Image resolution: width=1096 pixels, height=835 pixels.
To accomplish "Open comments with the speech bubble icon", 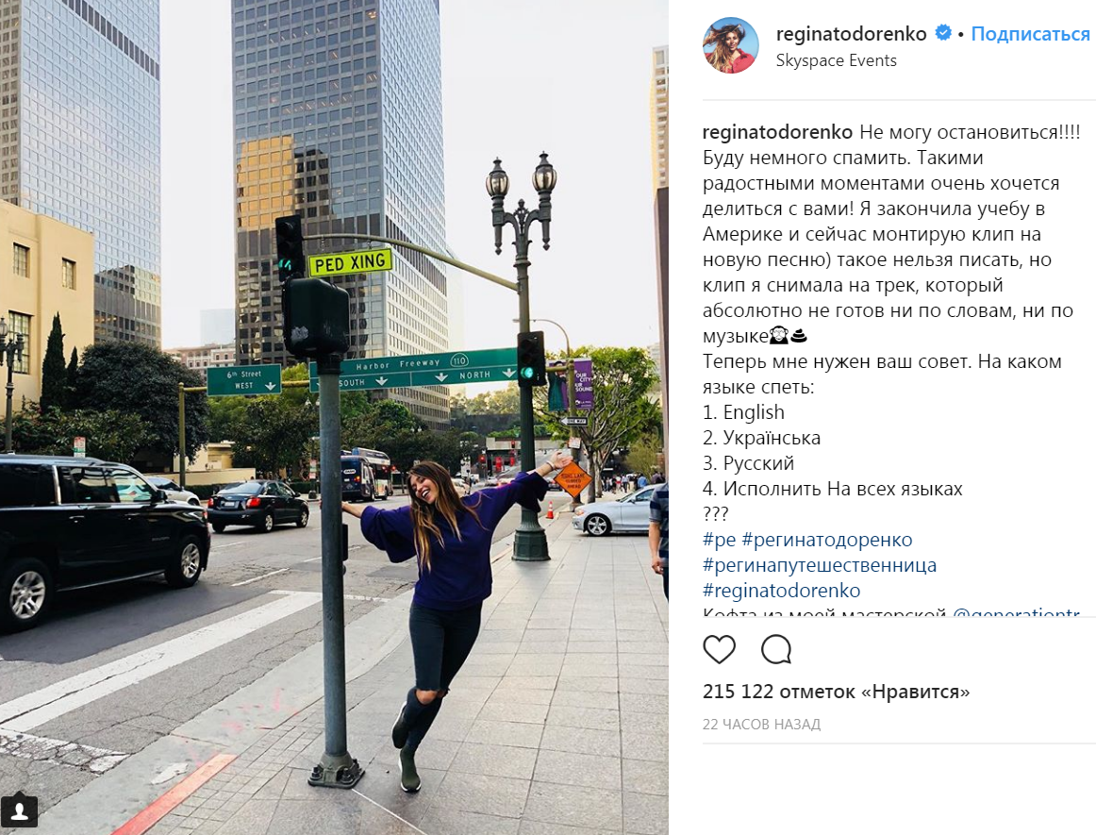I will point(776,650).
